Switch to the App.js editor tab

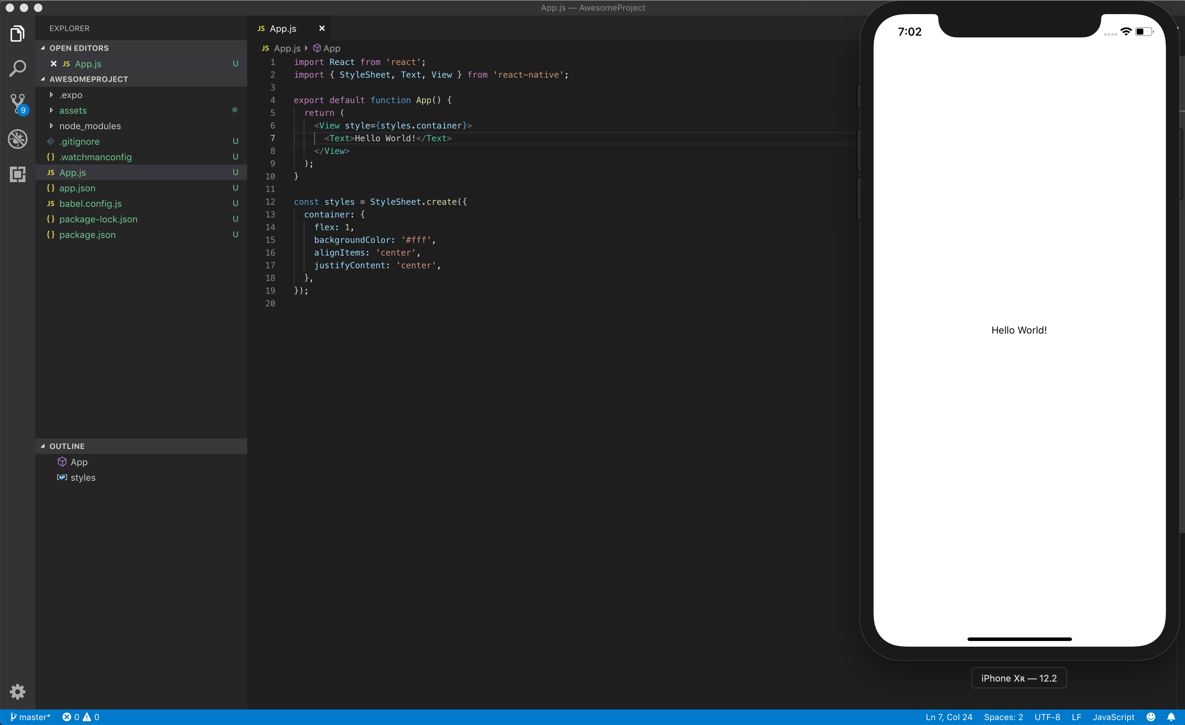pos(283,28)
